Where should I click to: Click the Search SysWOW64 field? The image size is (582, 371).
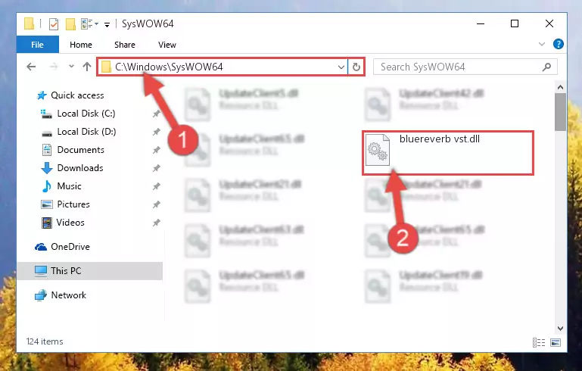pos(465,67)
